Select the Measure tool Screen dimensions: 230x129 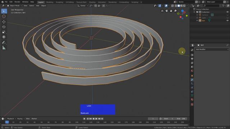[4, 48]
